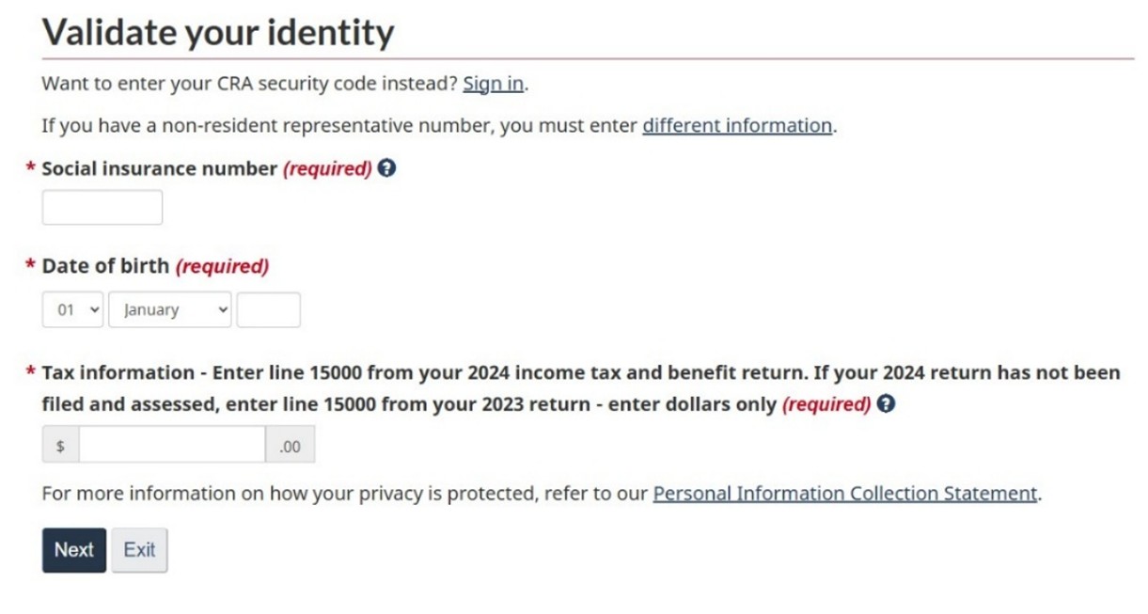Click the Social insurance number field

pos(102,208)
